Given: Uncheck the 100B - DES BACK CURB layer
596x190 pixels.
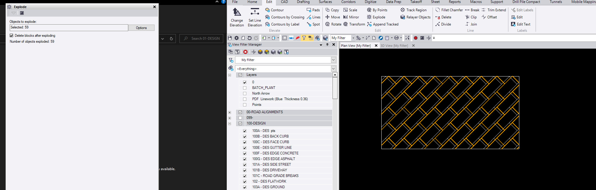Looking at the screenshot, I should 245,137.
